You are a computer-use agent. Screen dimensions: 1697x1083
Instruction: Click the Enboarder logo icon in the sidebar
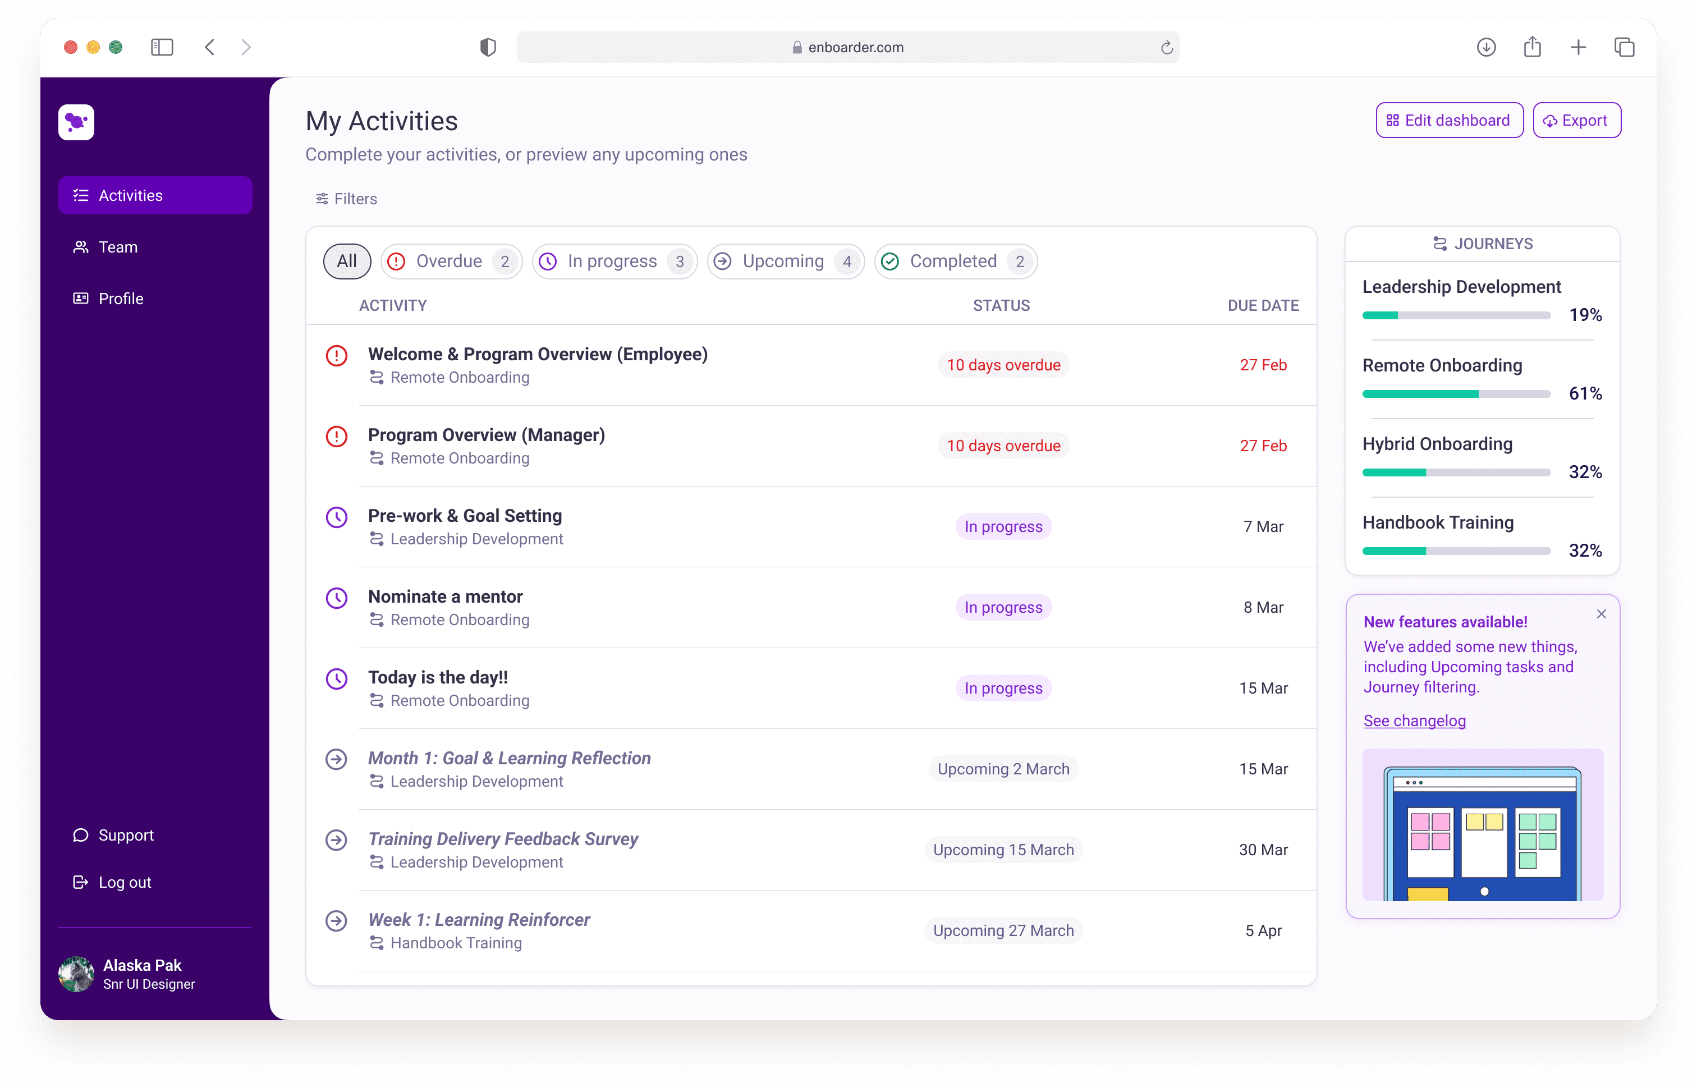point(76,122)
